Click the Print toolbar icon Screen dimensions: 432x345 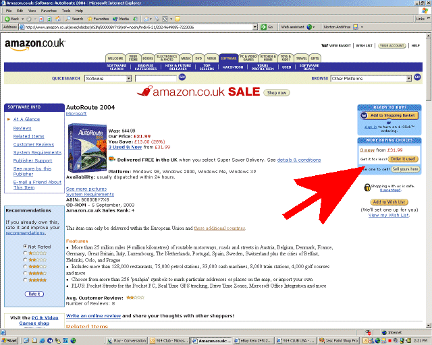(157, 19)
